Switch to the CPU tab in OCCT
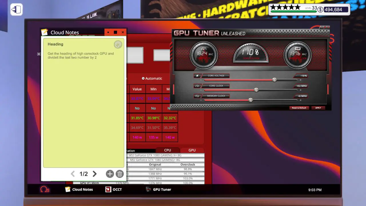 [x=168, y=150]
